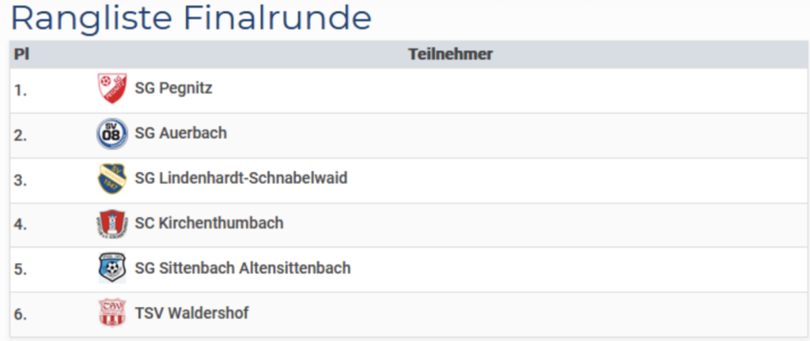The width and height of the screenshot is (810, 341).
Task: Click the SC Kirchenthumbach club crest
Action: coord(111,223)
